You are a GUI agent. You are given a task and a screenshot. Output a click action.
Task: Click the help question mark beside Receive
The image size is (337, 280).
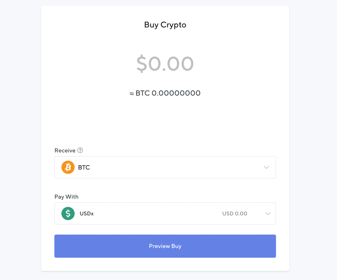pyautogui.click(x=80, y=150)
